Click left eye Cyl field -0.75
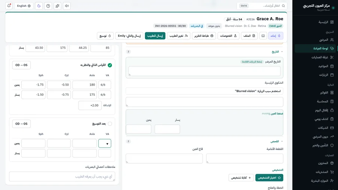 (x=59, y=95)
